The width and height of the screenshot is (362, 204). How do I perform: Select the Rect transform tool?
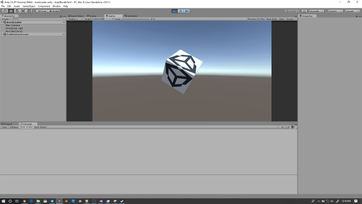29,11
